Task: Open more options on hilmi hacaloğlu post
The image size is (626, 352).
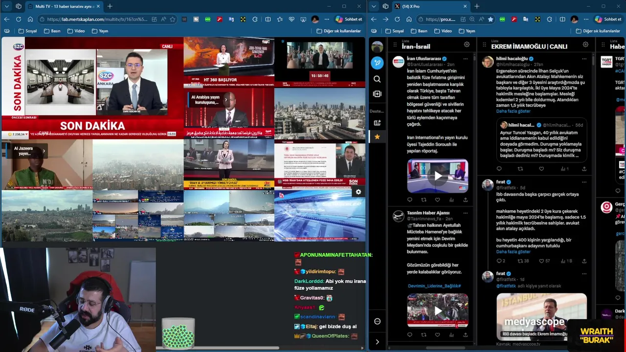Action: [x=584, y=59]
